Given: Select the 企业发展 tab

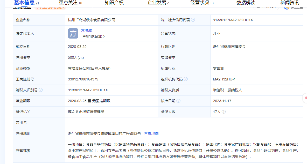Looking at the screenshot, I should (158, 3).
